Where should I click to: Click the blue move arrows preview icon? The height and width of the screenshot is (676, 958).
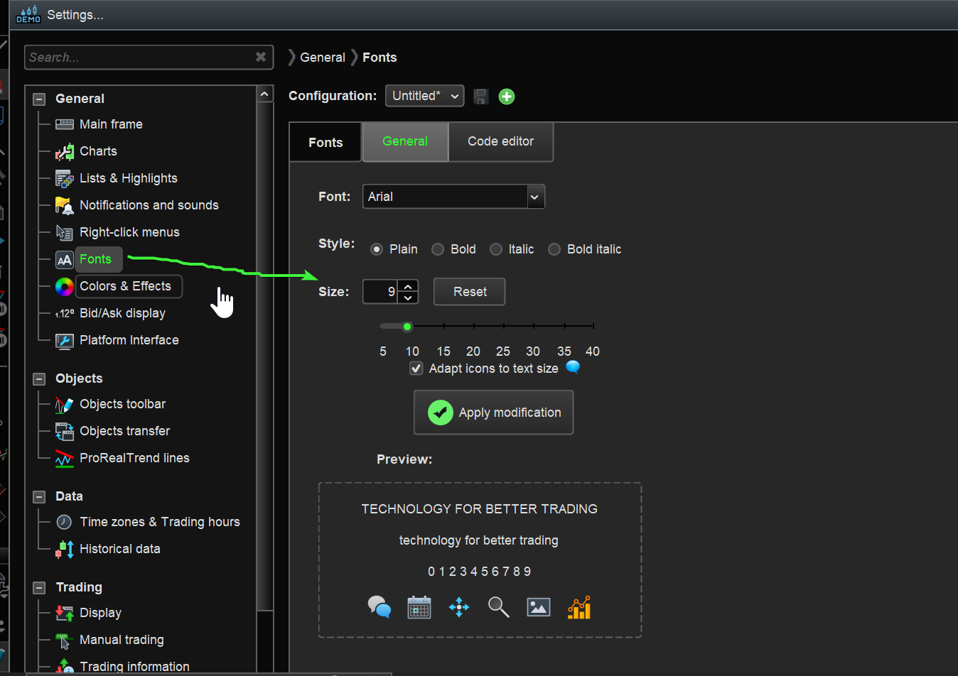[x=459, y=607]
